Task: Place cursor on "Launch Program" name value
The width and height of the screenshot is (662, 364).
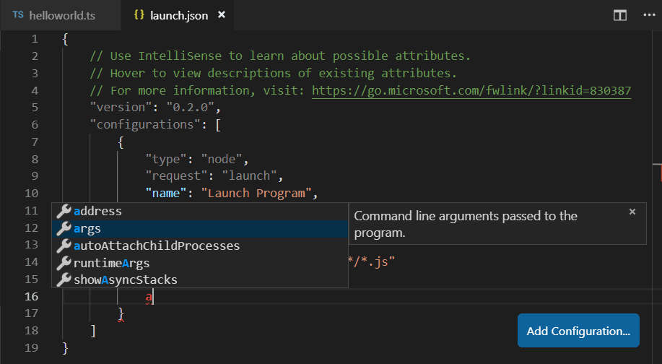Action: [x=258, y=193]
